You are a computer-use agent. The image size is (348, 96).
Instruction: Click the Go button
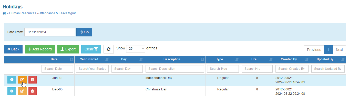click(x=84, y=32)
